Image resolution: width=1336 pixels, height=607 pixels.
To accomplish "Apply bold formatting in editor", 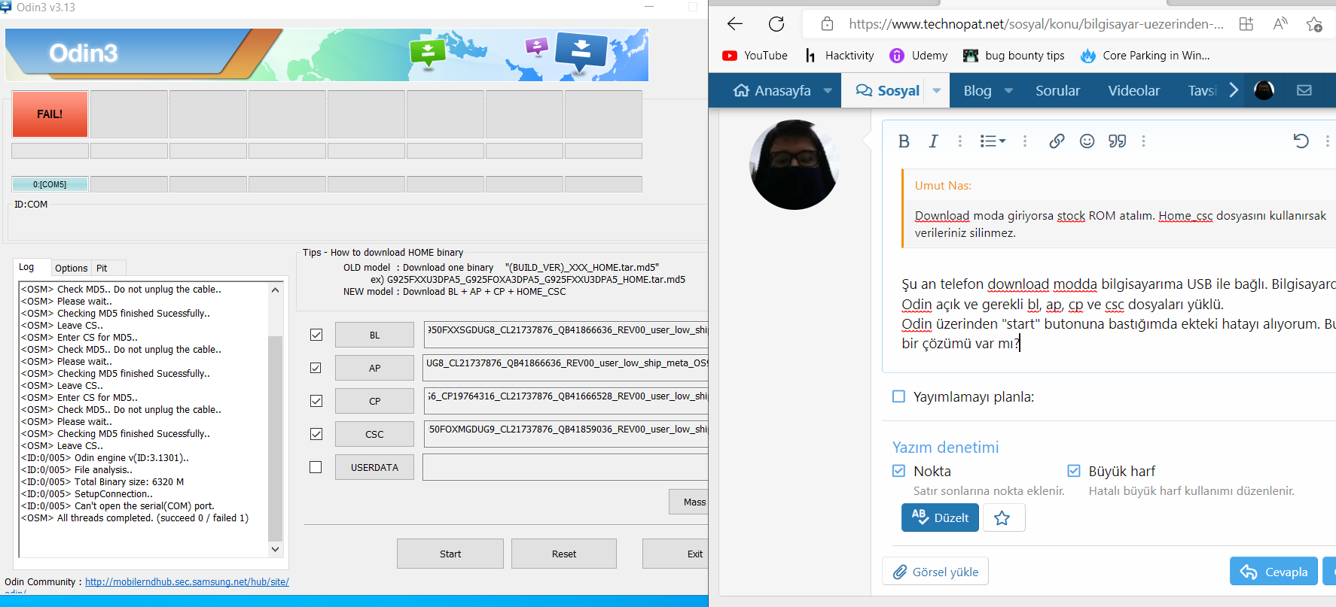I will click(904, 141).
